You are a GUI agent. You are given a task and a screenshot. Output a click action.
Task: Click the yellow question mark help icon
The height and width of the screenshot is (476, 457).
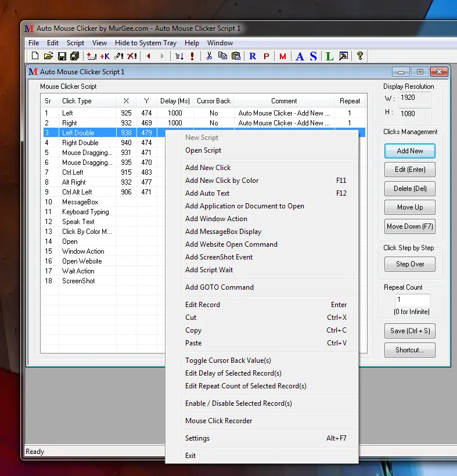(x=360, y=56)
